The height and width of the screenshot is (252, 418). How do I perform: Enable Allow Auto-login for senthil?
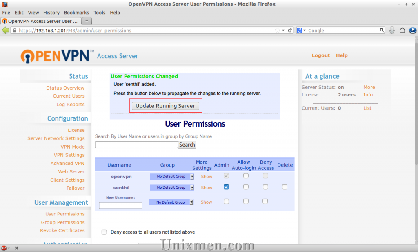pos(246,187)
